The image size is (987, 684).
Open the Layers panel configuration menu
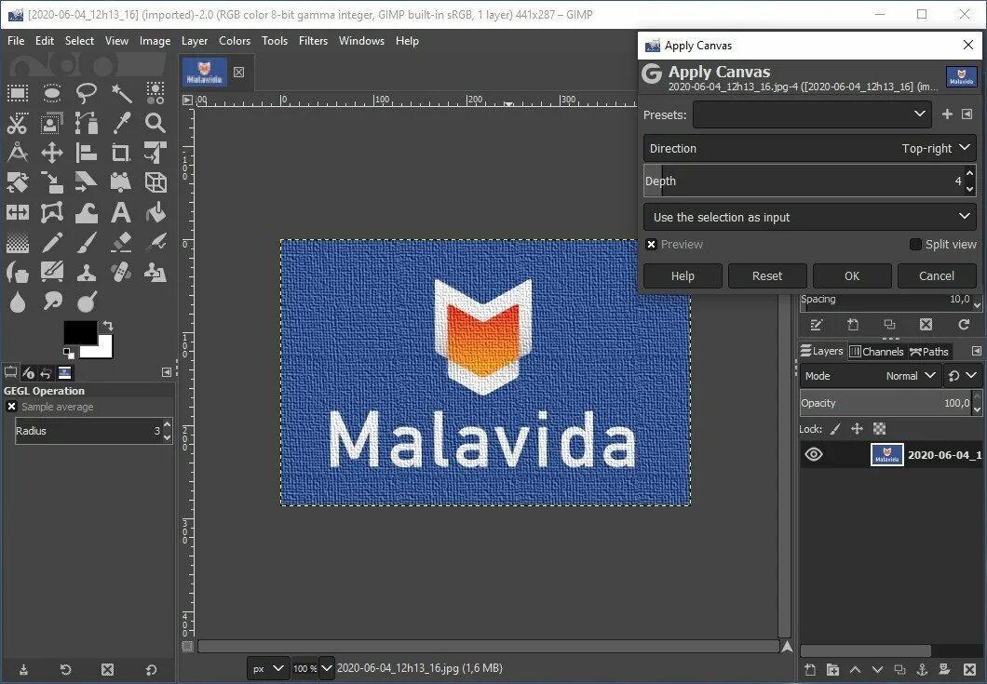pyautogui.click(x=977, y=351)
